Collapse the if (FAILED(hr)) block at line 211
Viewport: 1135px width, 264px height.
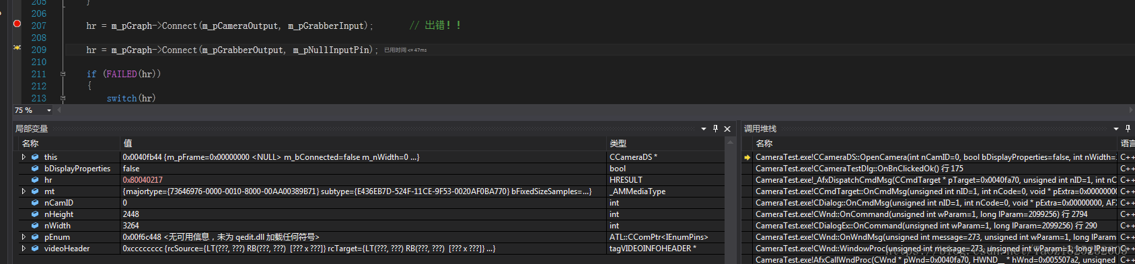click(x=63, y=74)
